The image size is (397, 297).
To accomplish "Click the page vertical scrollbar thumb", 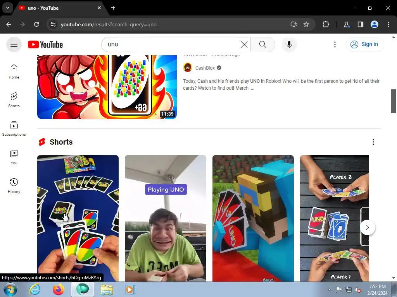I will (x=394, y=101).
